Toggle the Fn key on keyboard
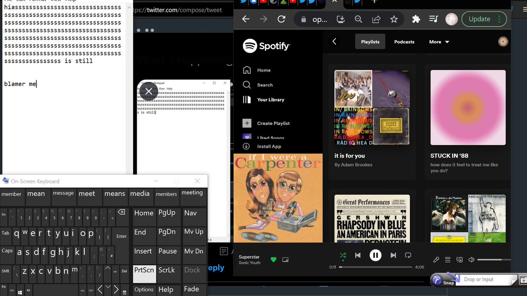This screenshot has width=527, height=296. tap(4, 290)
